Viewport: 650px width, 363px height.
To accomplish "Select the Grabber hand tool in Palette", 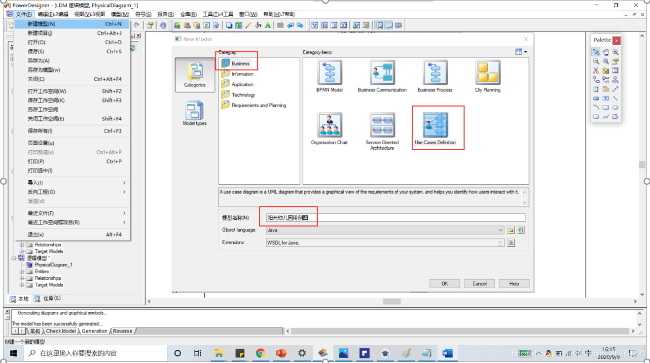I will click(x=606, y=52).
